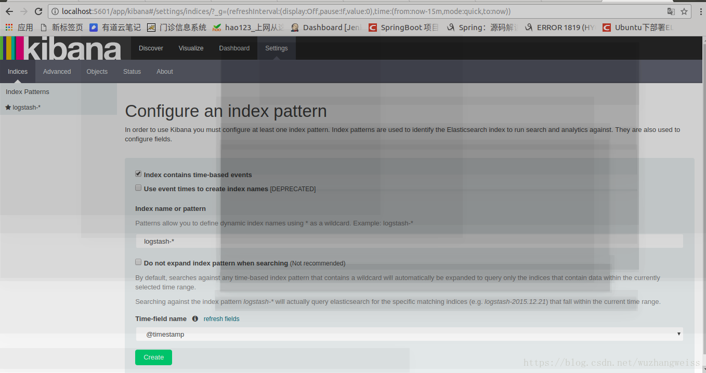Open the apps grid bookmark icon
Screen dimensions: 706x373
(9, 27)
